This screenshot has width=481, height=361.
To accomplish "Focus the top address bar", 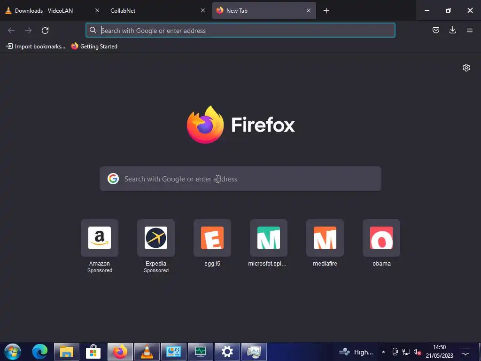I will (240, 30).
